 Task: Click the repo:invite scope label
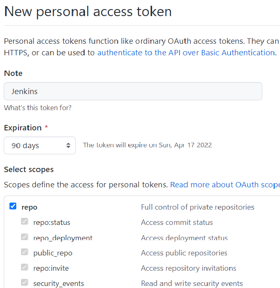(x=51, y=268)
